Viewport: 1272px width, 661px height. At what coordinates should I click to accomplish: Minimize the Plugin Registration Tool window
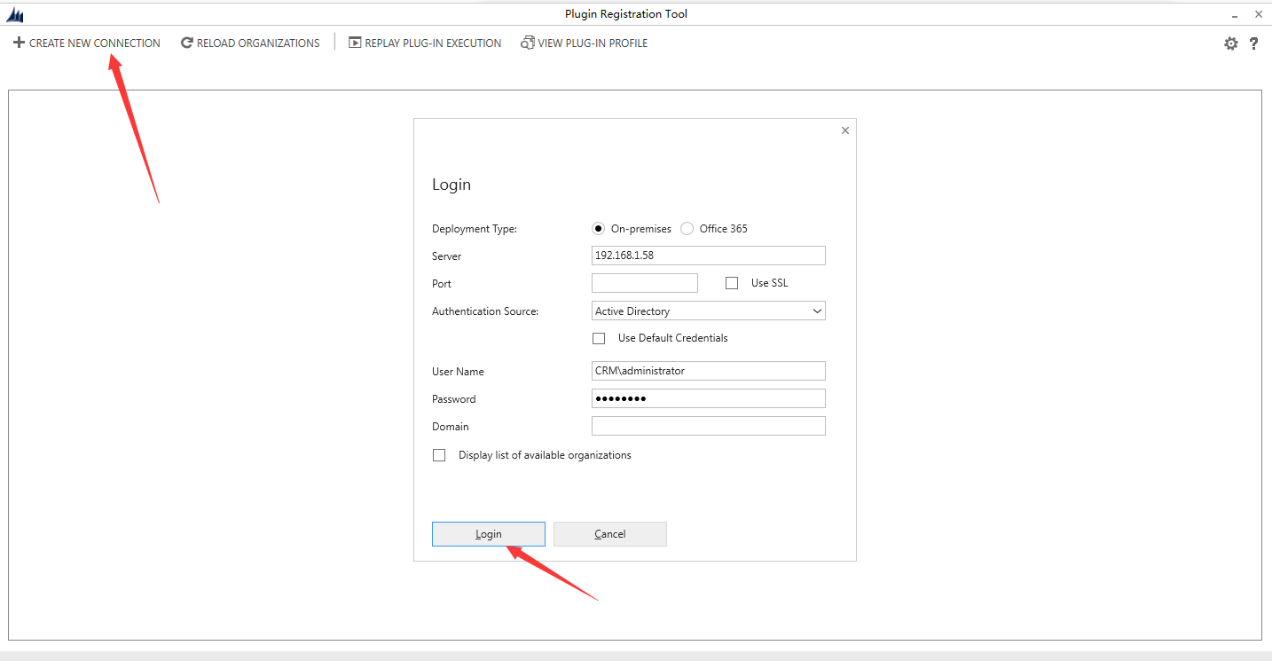[1235, 15]
